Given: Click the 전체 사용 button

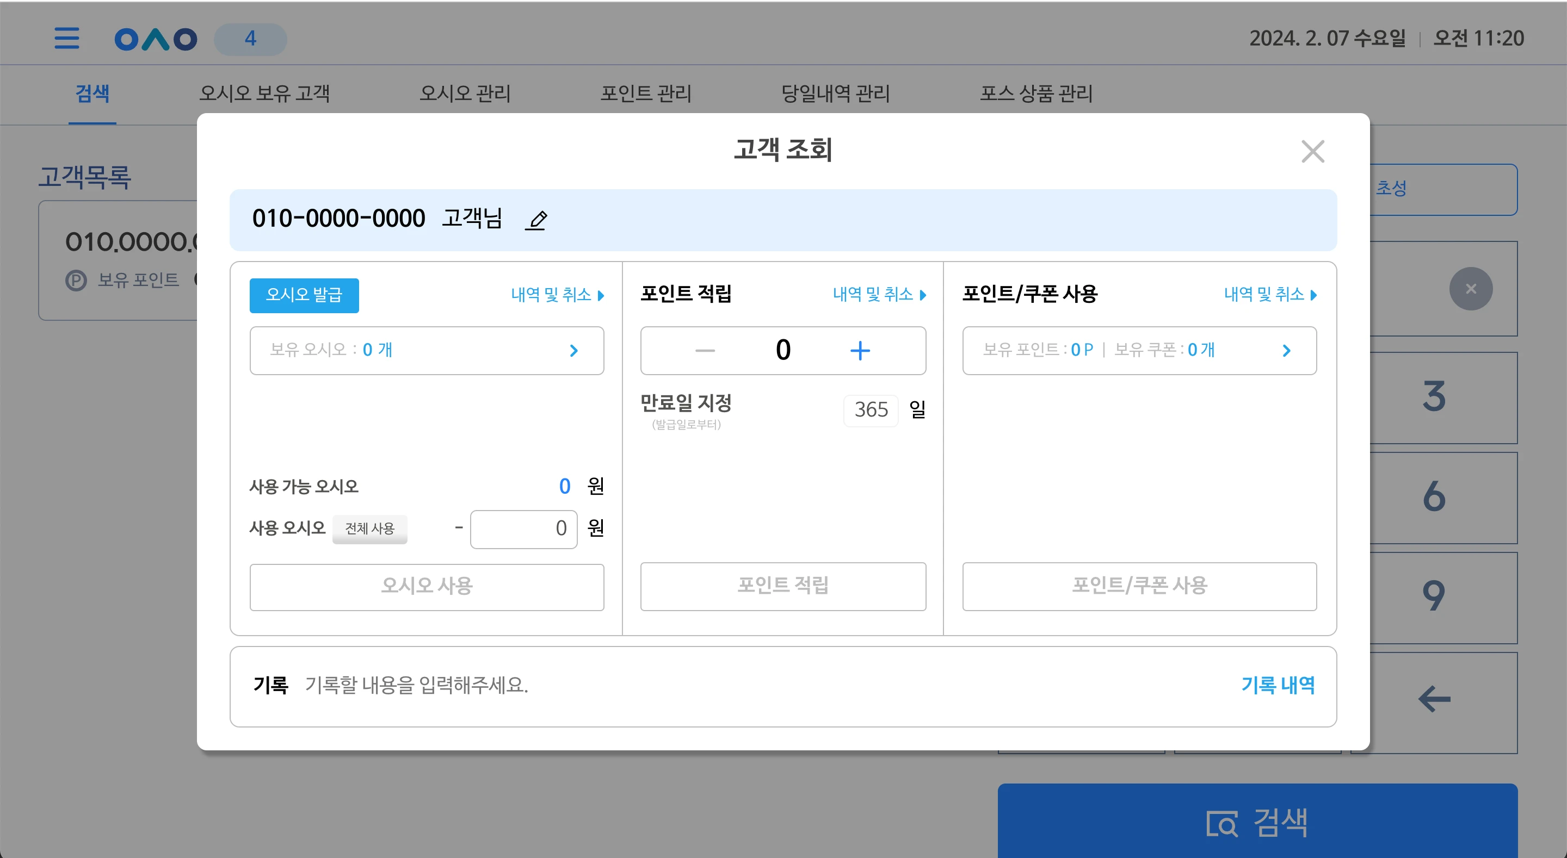Looking at the screenshot, I should click(x=369, y=529).
